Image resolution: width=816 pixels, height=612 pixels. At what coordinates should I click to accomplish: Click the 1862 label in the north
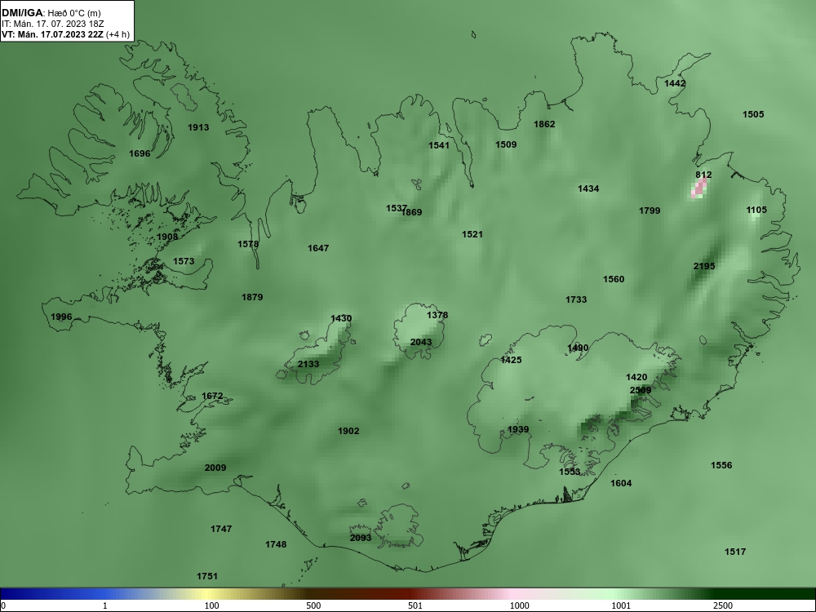(x=544, y=124)
